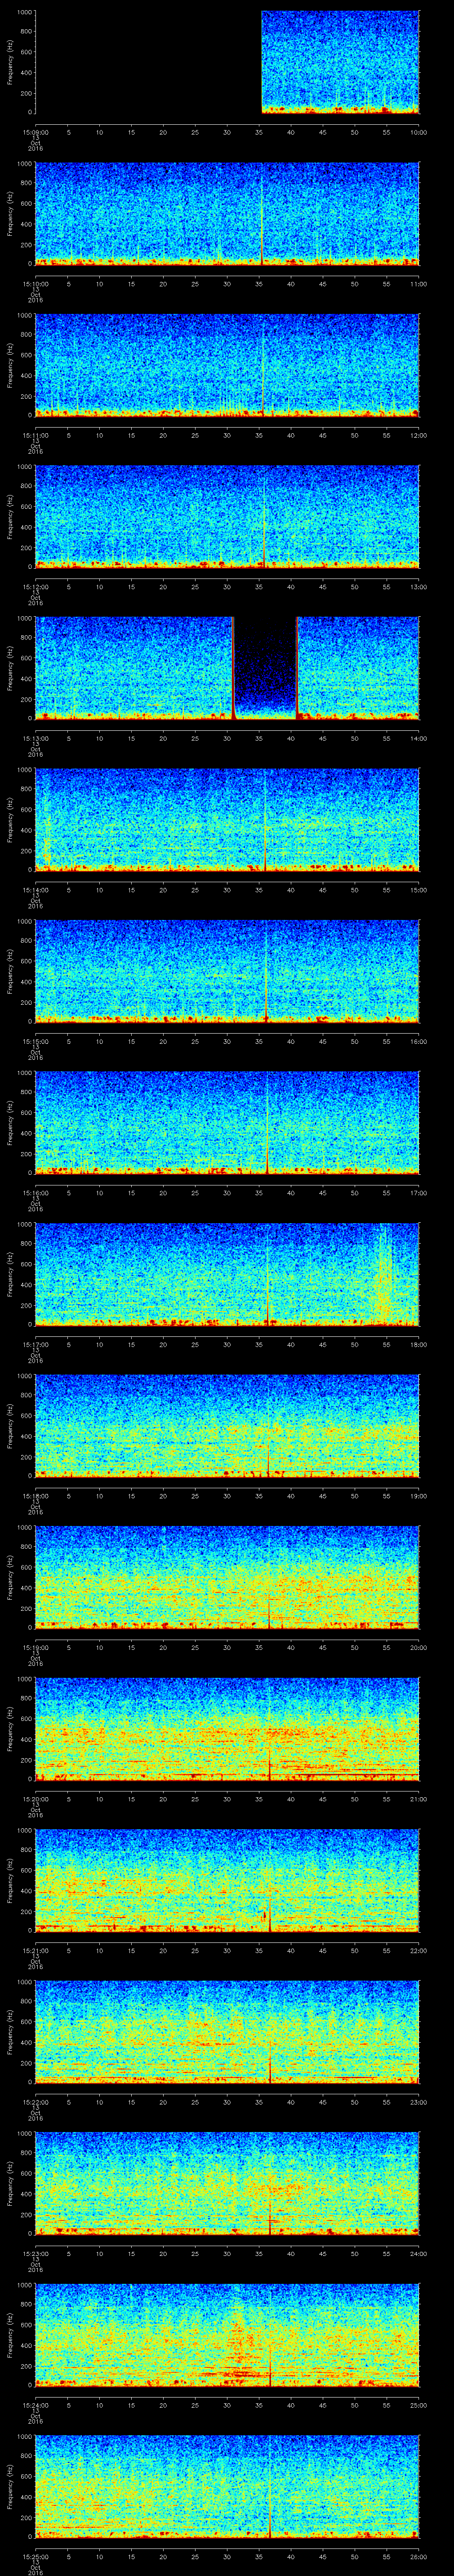The image size is (454, 2576).
Task: Click the 15:21:00 start time label
Action: point(35,1950)
